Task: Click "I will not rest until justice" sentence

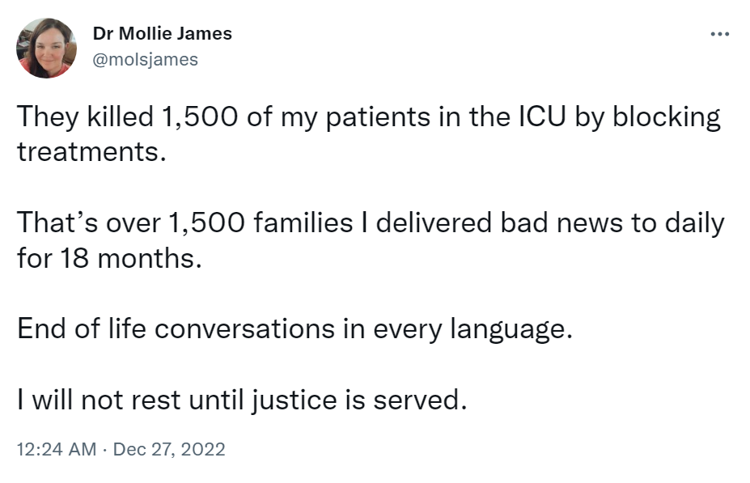Action: coord(242,399)
